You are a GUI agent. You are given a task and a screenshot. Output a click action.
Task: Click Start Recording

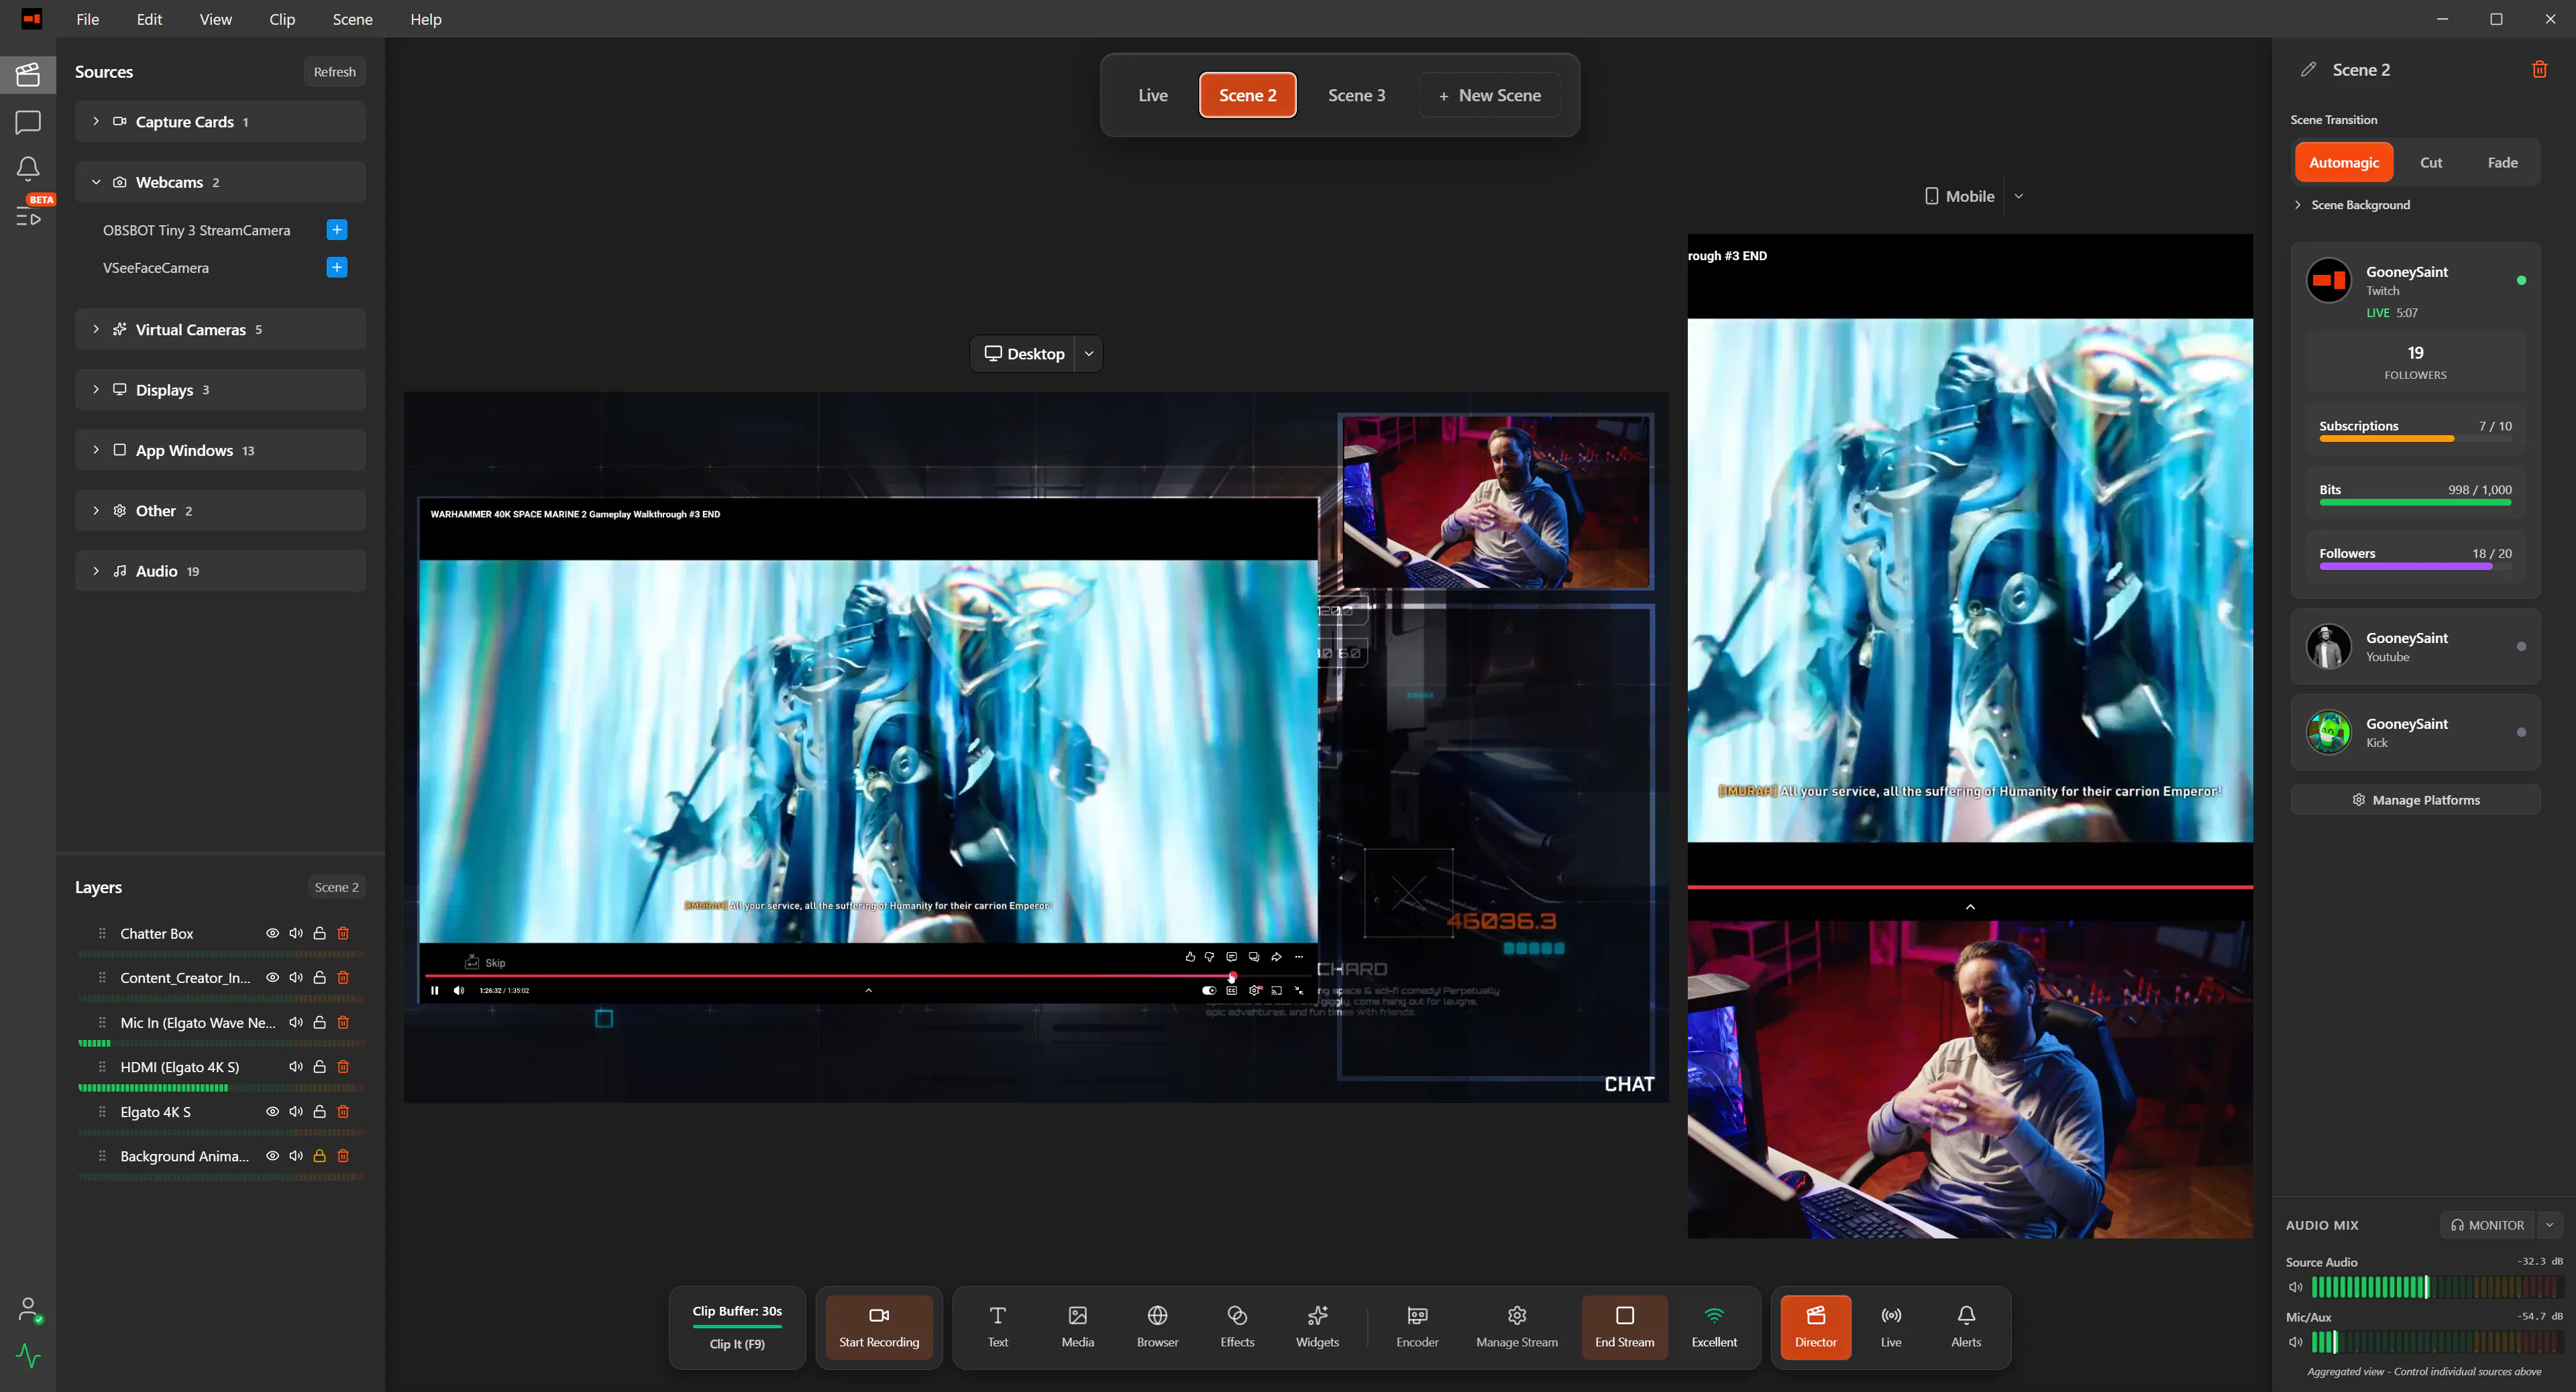coord(879,1327)
